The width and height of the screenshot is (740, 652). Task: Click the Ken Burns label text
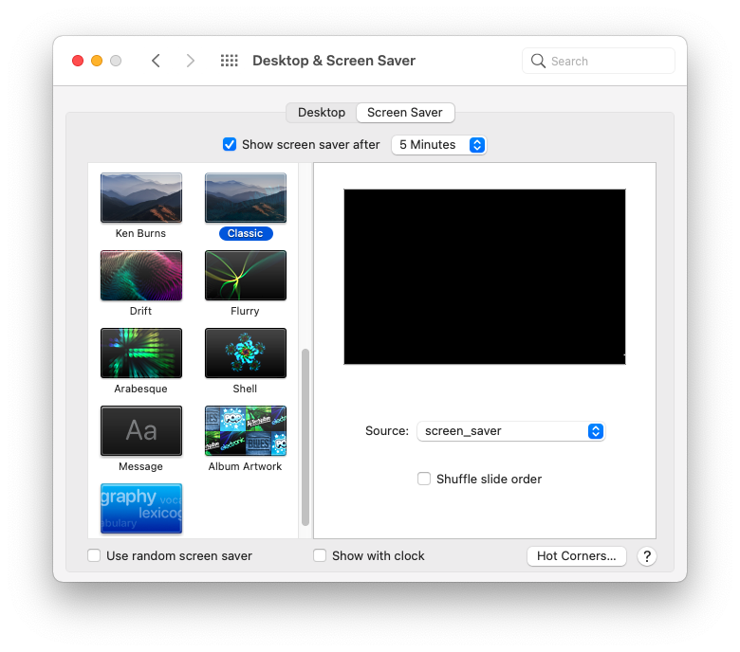[x=140, y=233]
